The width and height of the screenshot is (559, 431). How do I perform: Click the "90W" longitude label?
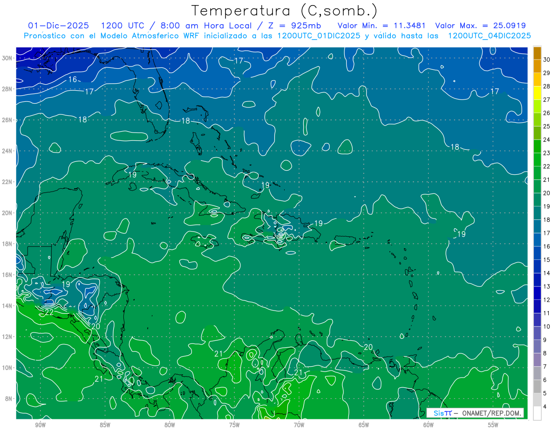40,425
